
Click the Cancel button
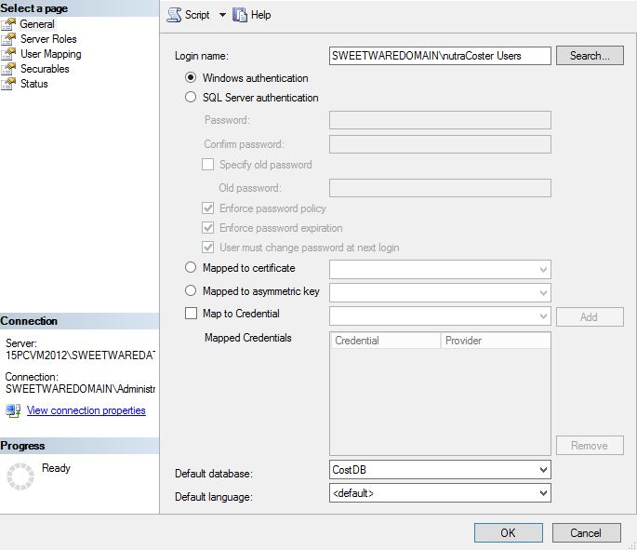pos(586,533)
